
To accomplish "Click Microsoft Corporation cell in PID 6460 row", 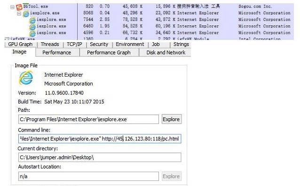I will click(264, 26).
